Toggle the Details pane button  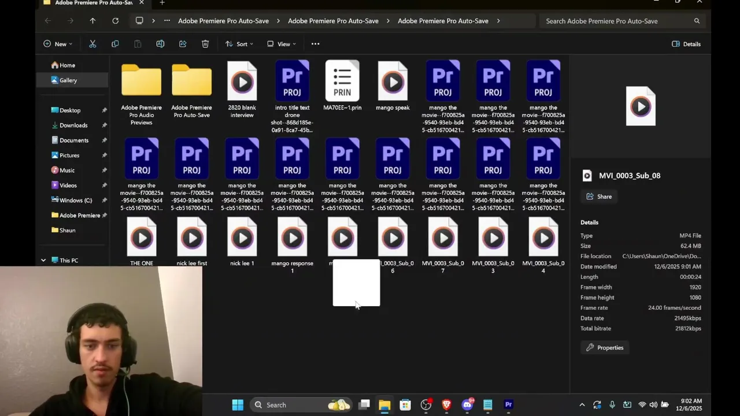pyautogui.click(x=686, y=44)
